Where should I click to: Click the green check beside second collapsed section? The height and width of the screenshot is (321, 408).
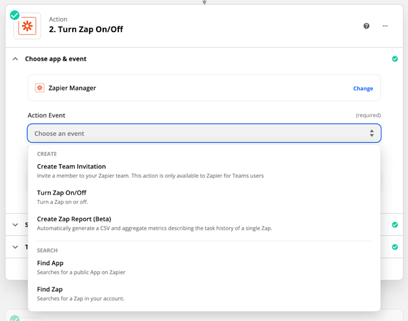click(x=395, y=224)
